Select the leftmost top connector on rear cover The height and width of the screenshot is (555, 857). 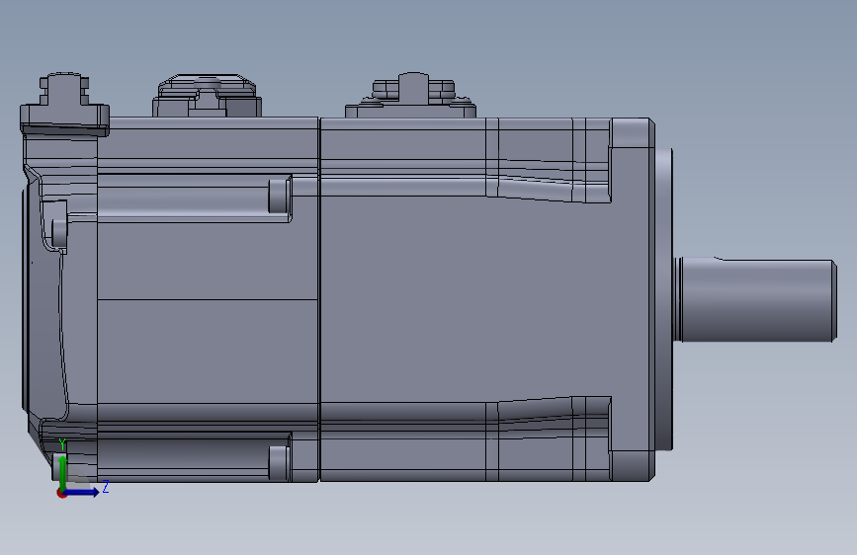(64, 104)
